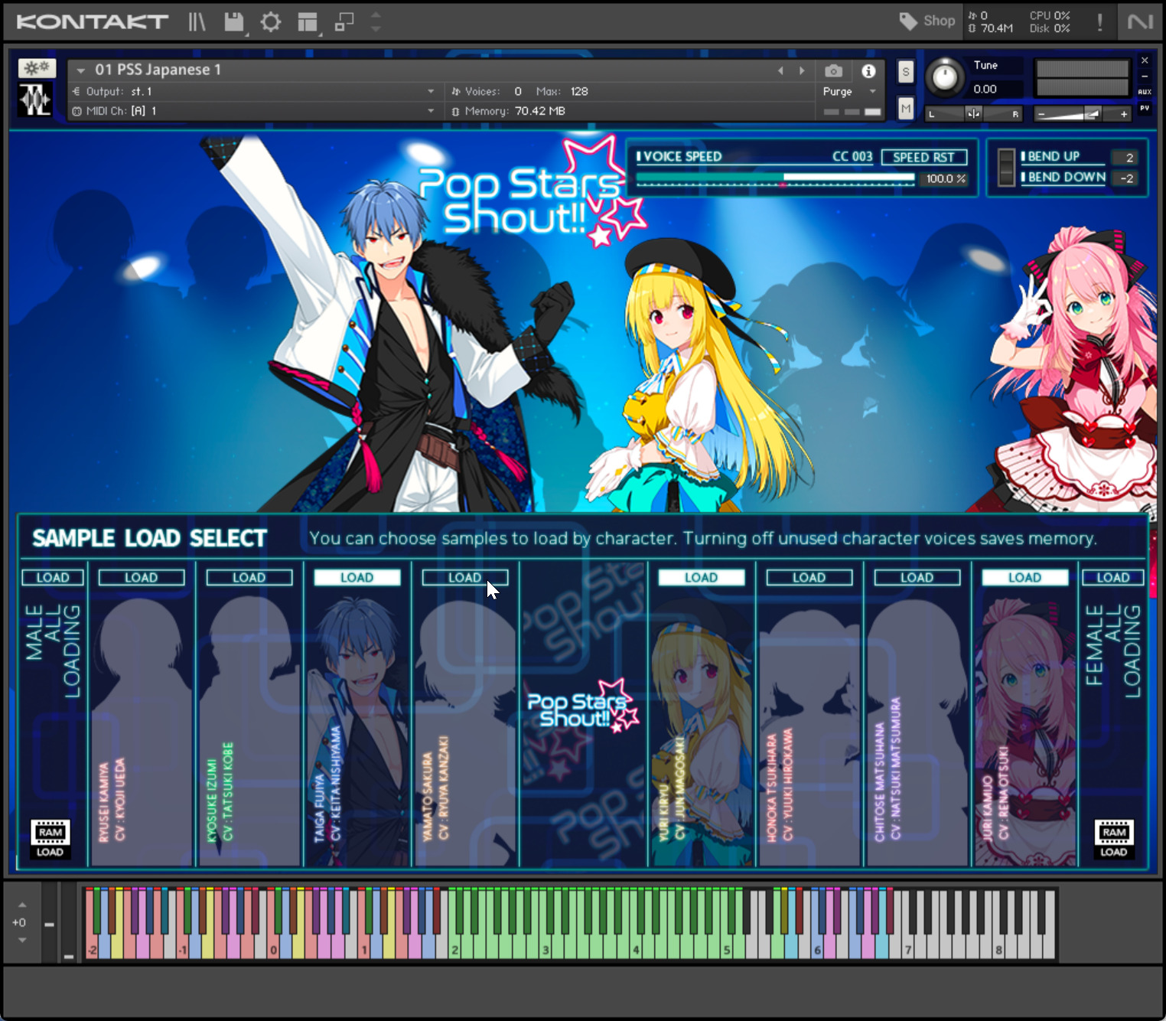Click the CC 003 label
The image size is (1166, 1021).
coord(852,156)
